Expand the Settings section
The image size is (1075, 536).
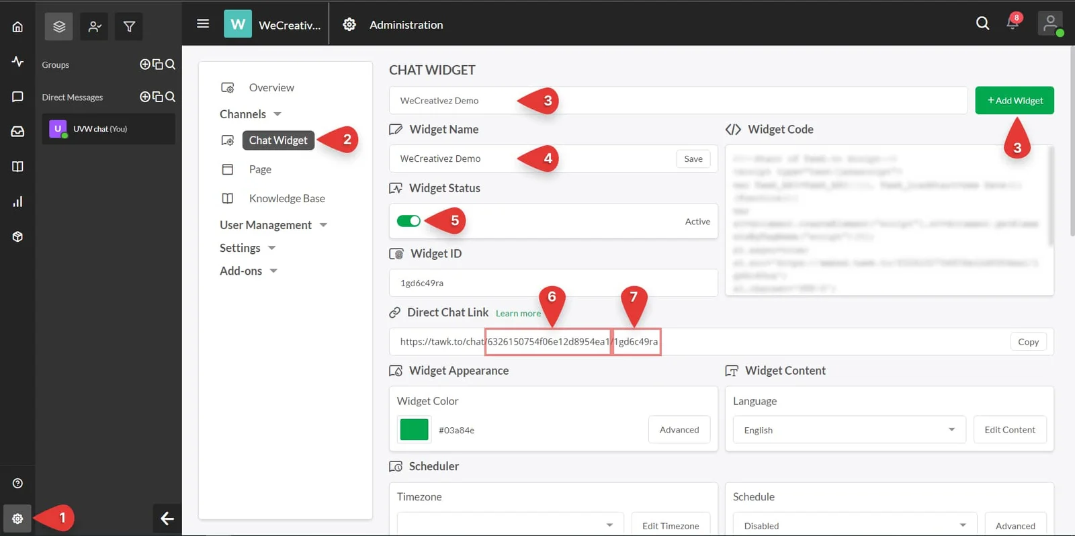248,248
